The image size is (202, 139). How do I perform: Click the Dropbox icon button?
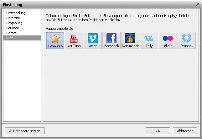tap(187, 40)
